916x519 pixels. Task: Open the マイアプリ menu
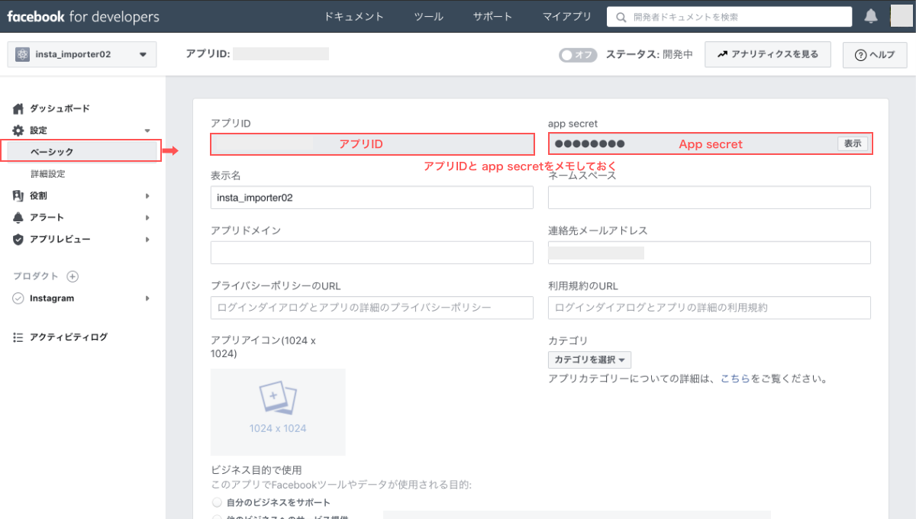tap(567, 15)
